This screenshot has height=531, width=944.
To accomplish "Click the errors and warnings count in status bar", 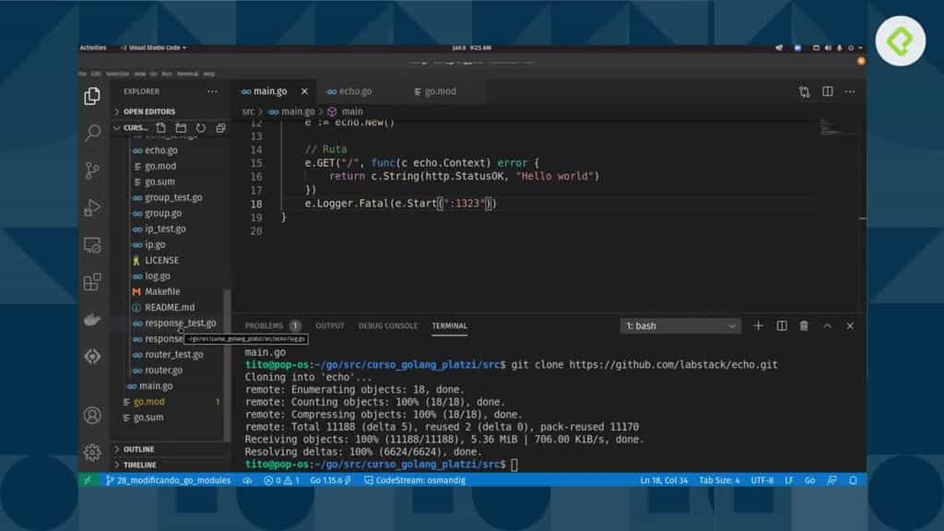I will [281, 480].
